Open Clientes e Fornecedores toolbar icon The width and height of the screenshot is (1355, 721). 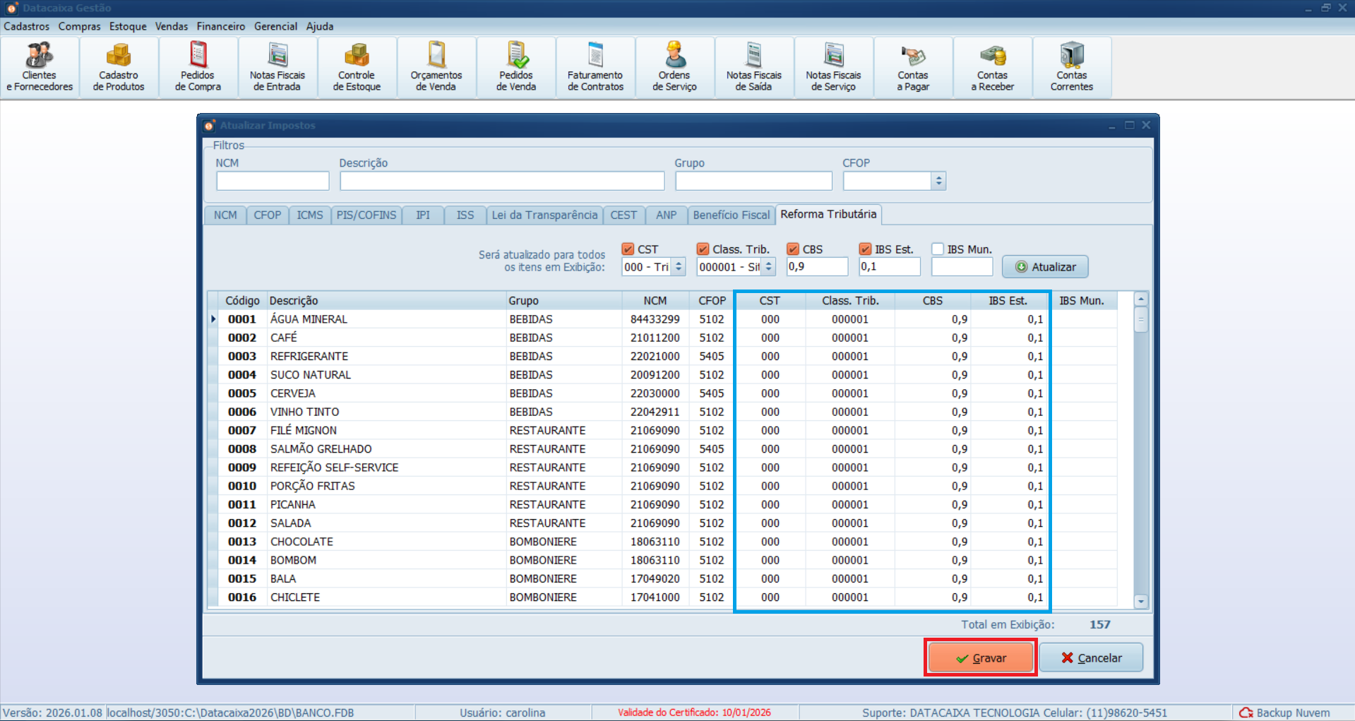[x=40, y=68]
